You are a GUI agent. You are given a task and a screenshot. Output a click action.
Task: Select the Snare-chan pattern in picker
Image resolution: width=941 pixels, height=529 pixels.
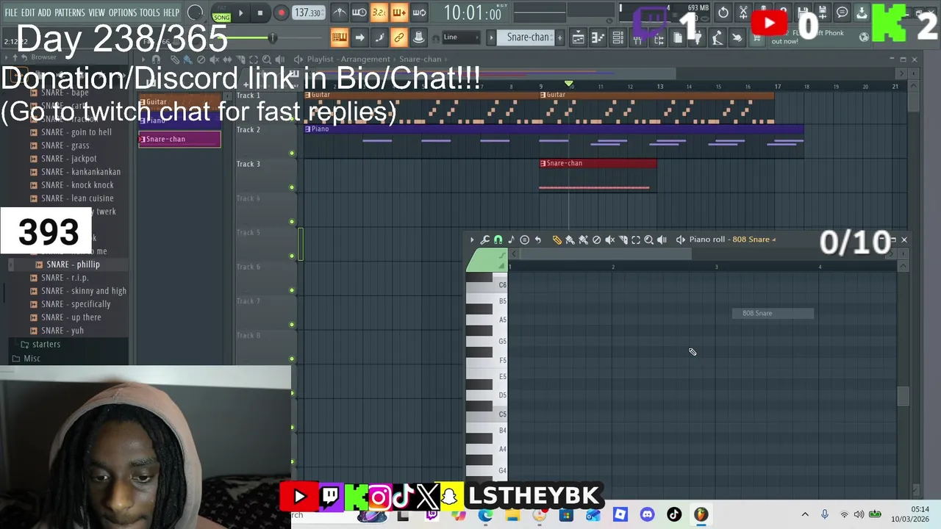coord(179,140)
